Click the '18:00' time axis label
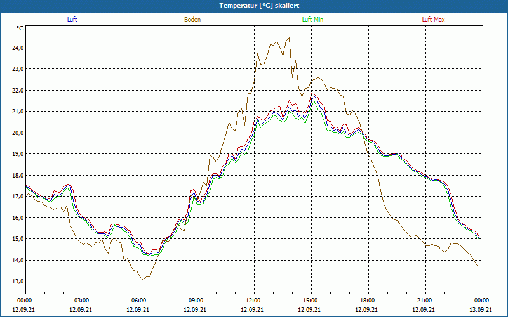Viewport: 508px width, 317px height. coord(368,301)
